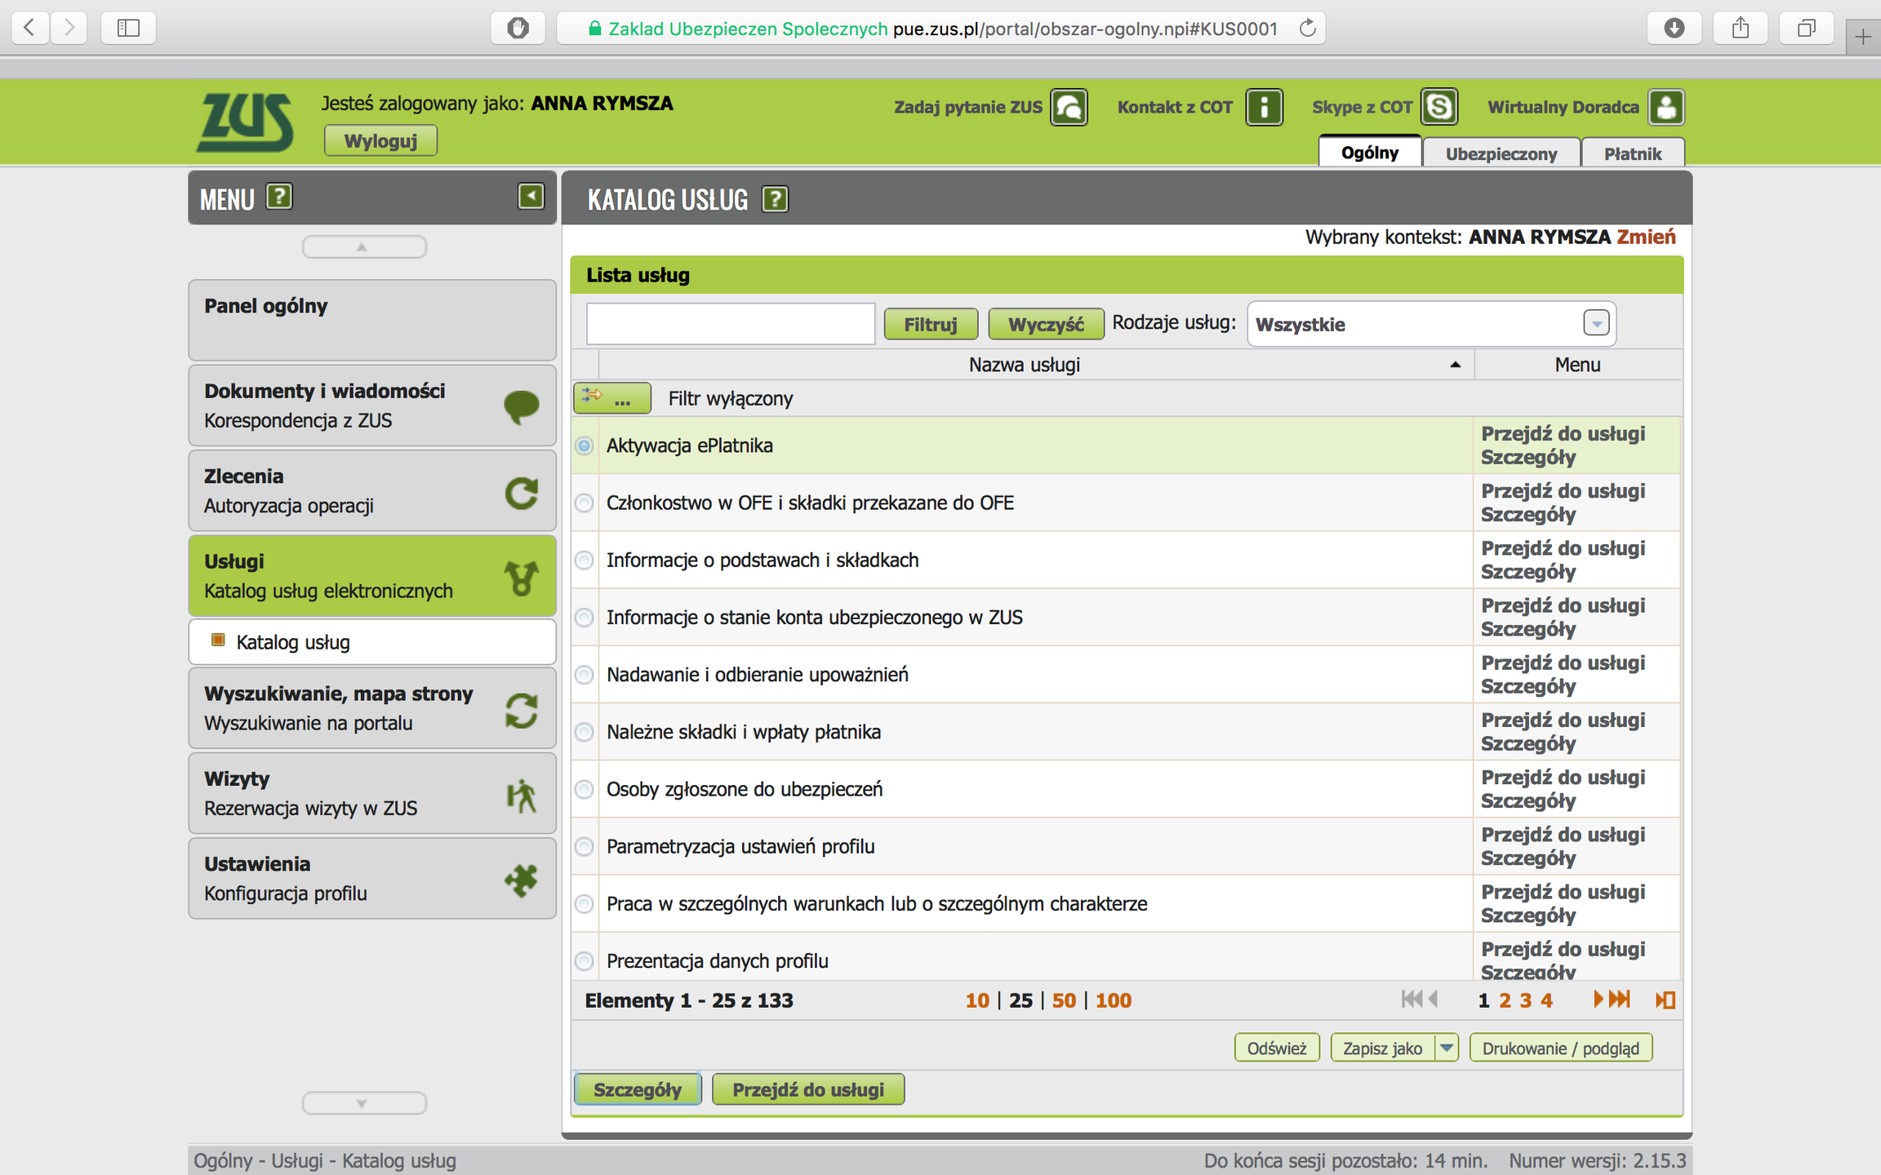Viewport: 1881px width, 1175px height.
Task: Click the service filter text field
Action: [731, 323]
